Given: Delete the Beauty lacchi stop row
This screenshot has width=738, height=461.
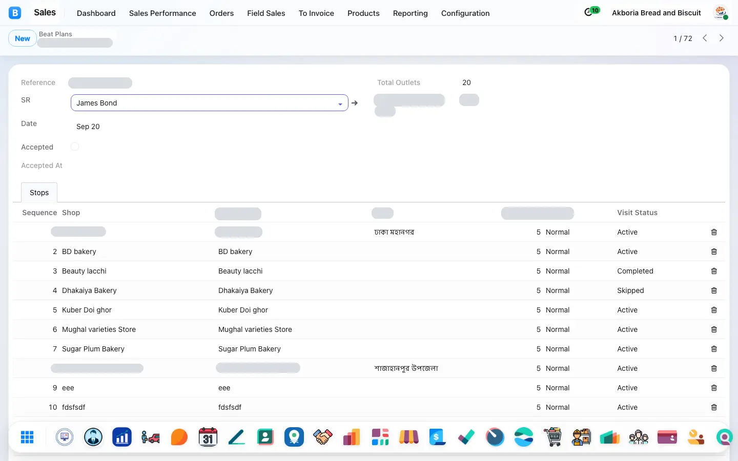Looking at the screenshot, I should (x=714, y=271).
